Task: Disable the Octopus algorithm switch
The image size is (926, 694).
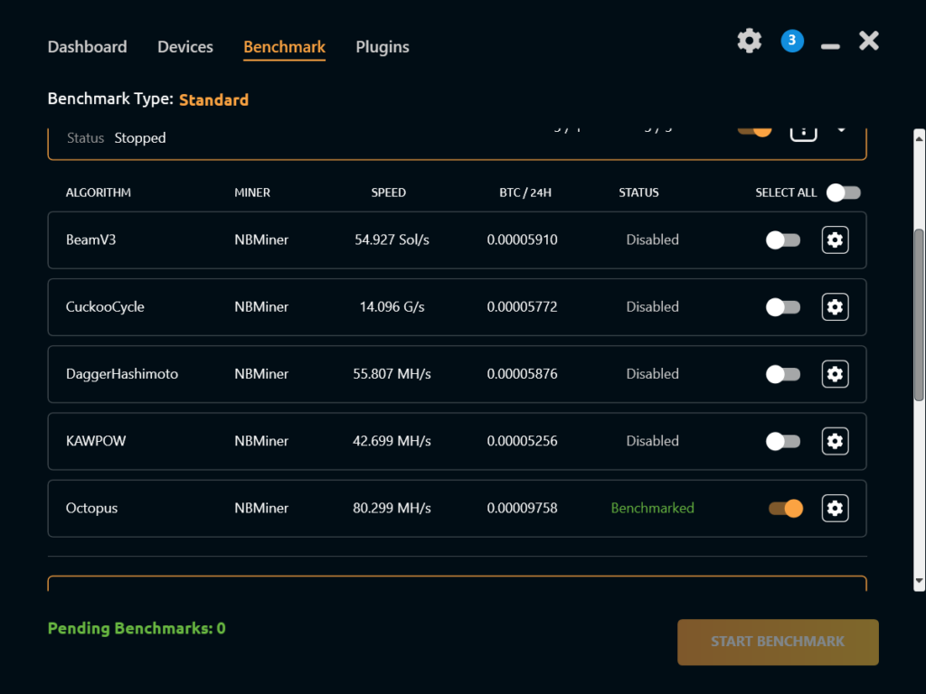Action: [x=786, y=508]
